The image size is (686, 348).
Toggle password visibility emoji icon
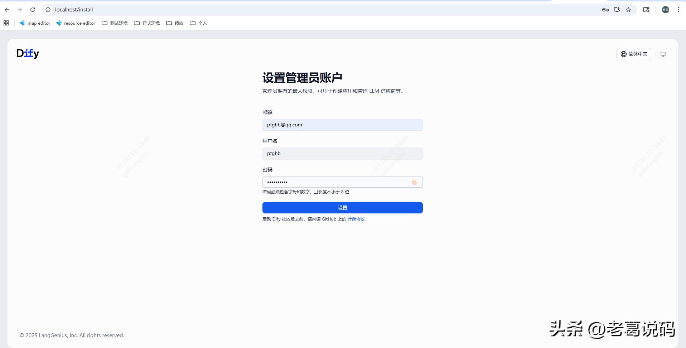tap(414, 182)
